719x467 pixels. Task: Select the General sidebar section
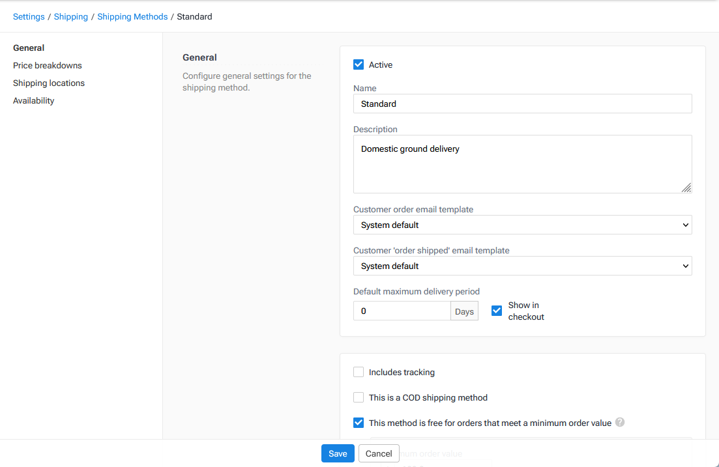tap(29, 48)
